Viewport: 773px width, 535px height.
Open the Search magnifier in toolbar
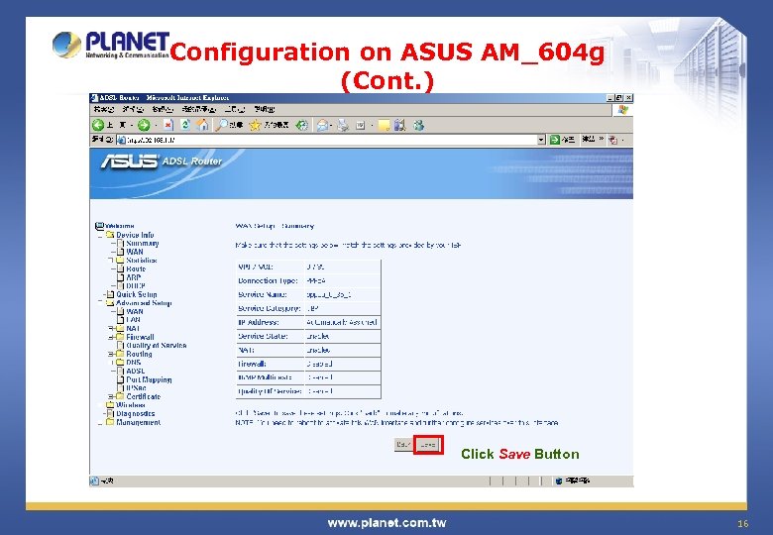(x=222, y=125)
